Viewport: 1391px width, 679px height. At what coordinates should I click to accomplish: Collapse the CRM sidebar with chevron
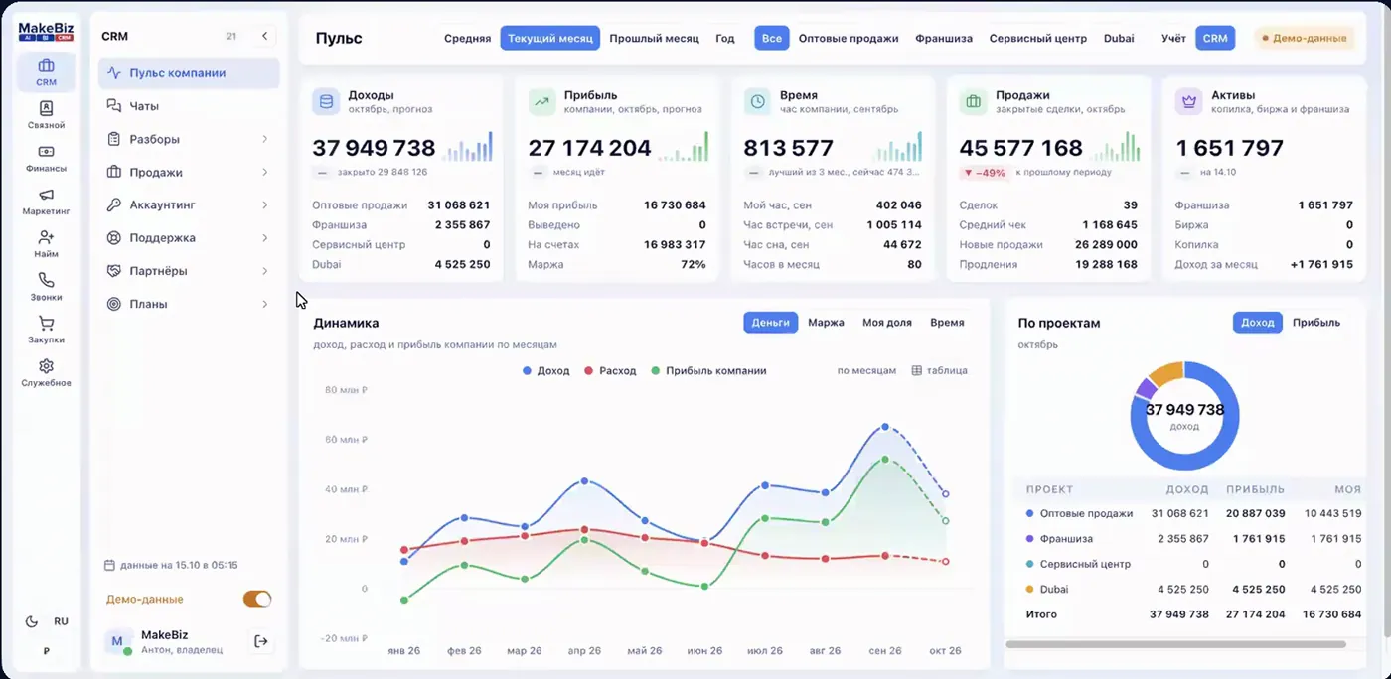[x=264, y=36]
